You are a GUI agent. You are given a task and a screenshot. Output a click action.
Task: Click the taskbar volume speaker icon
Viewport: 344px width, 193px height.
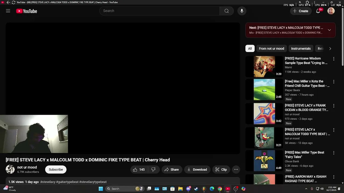coord(322,189)
